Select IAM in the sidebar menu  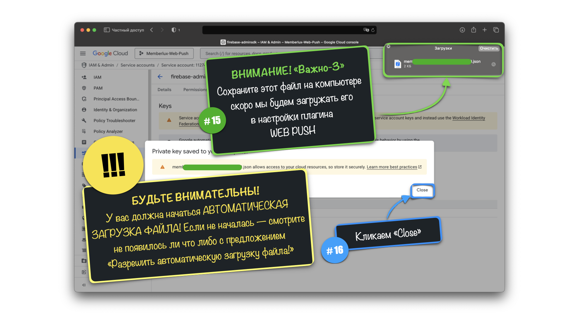coord(97,77)
